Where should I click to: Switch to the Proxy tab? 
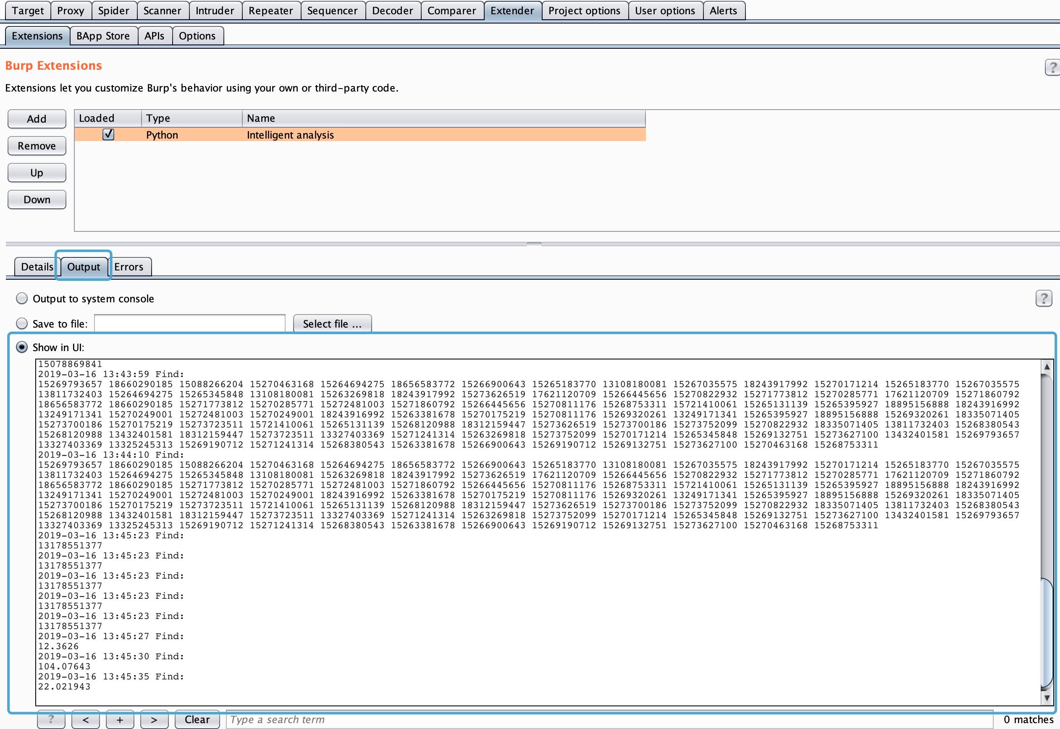click(x=71, y=10)
